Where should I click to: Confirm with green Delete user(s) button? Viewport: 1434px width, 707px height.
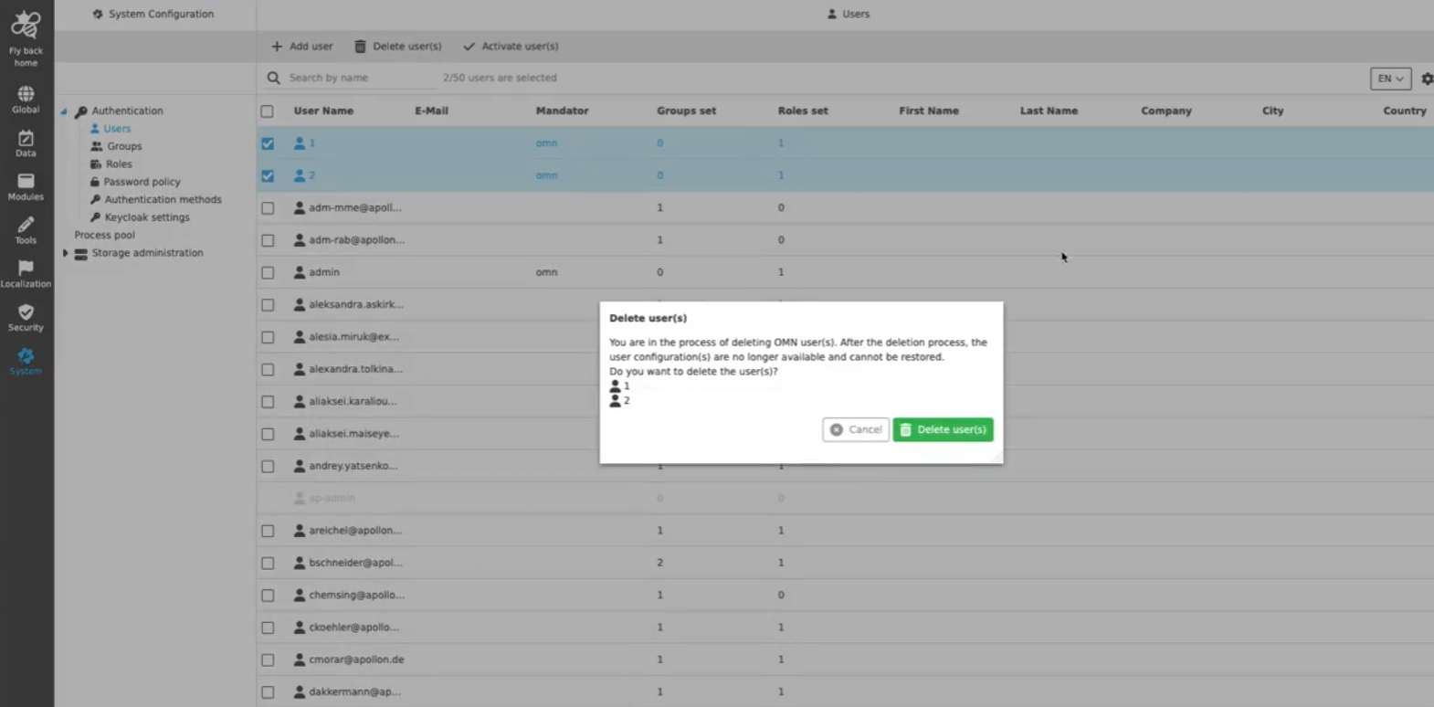943,429
